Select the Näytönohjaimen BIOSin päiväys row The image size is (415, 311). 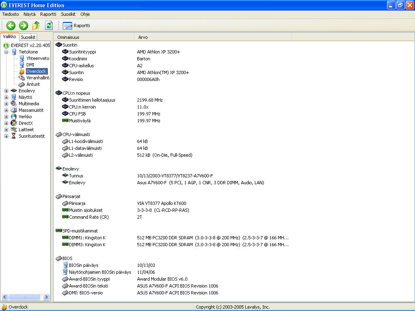(x=234, y=272)
